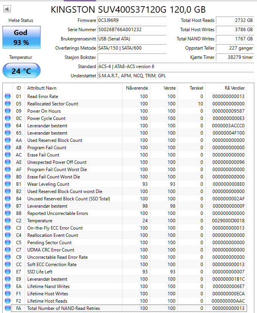Select the 'Total Number of NAND Read Retries' text

[64, 308]
